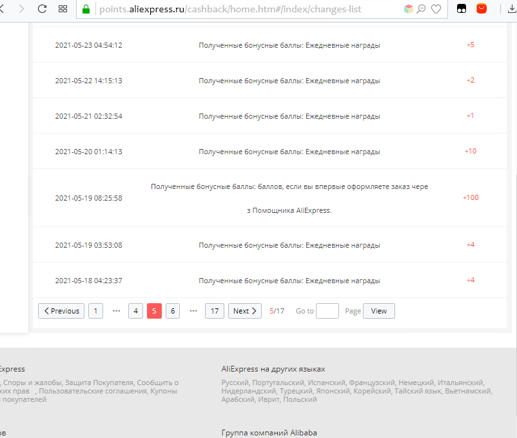Click the +5 points value
Viewport: 517px width, 438px height.
(471, 45)
